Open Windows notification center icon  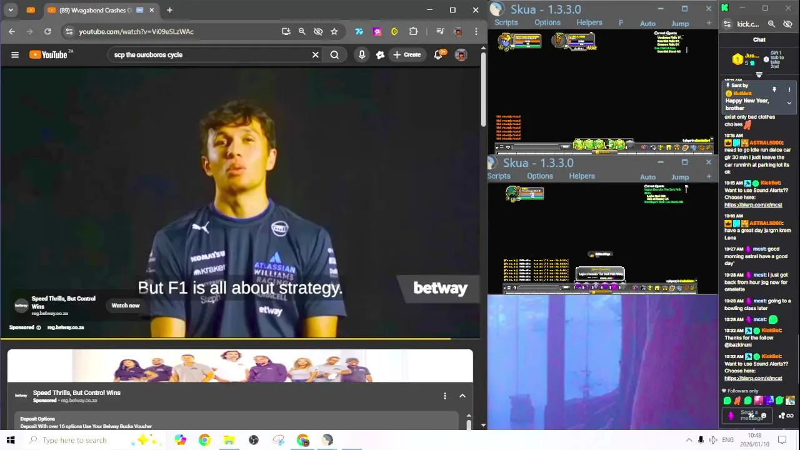[782, 440]
